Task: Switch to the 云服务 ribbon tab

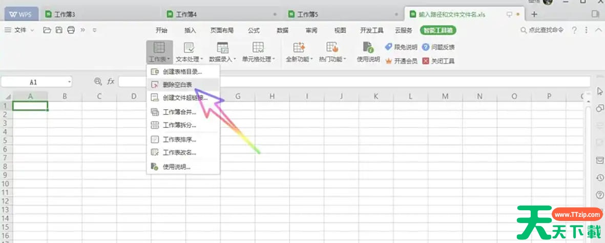Action: [x=404, y=30]
